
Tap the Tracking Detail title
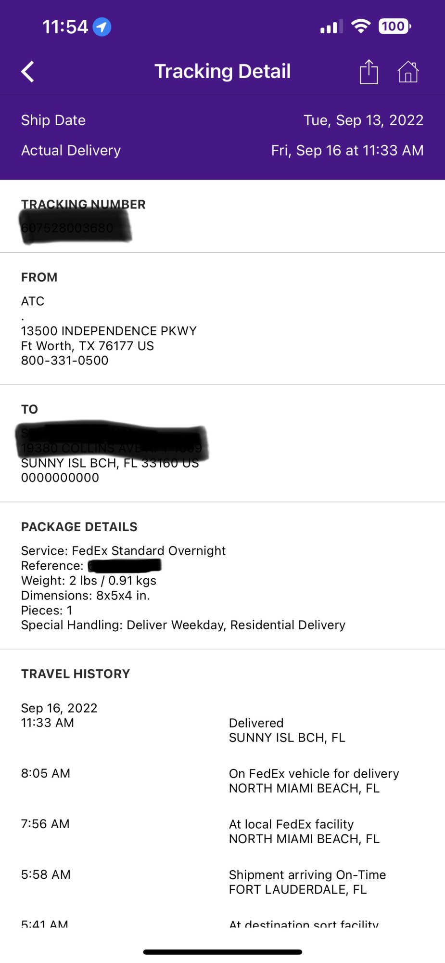point(222,71)
